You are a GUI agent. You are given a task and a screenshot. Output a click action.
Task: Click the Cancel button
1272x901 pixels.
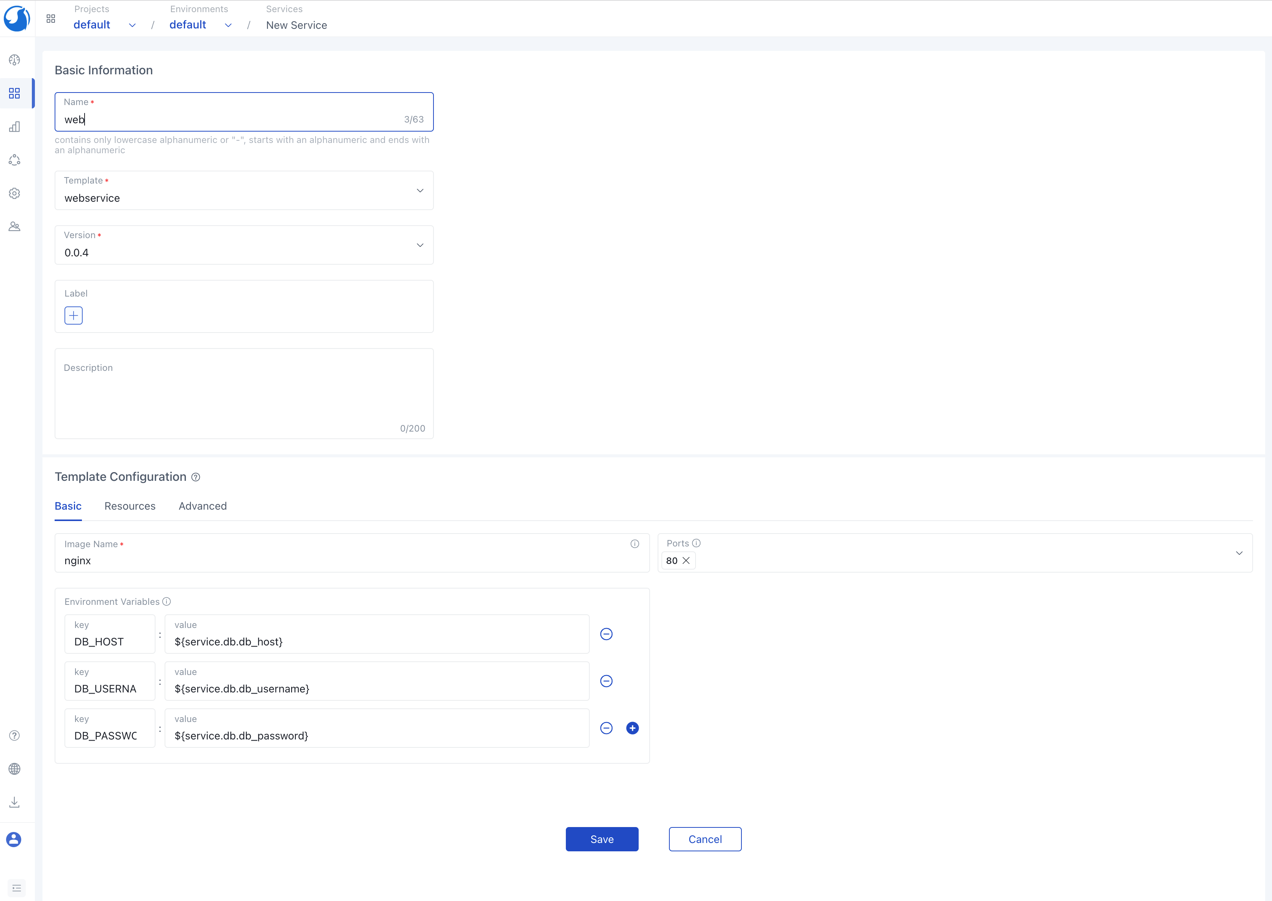pyautogui.click(x=705, y=840)
